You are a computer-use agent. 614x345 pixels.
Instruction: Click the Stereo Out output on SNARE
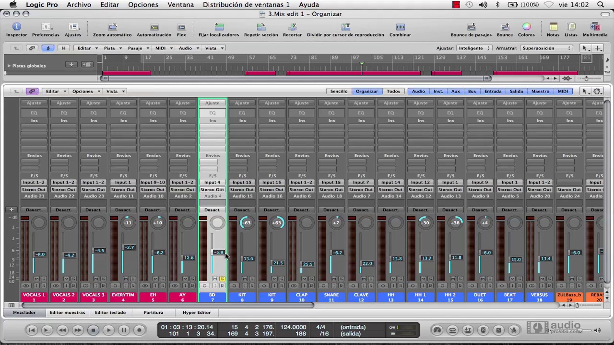tap(331, 190)
